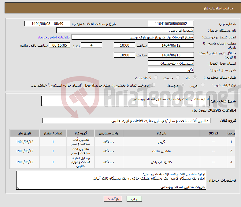Open the اطلاعات تماس خریدار link
The height and width of the screenshot is (207, 241).
(x=54, y=37)
